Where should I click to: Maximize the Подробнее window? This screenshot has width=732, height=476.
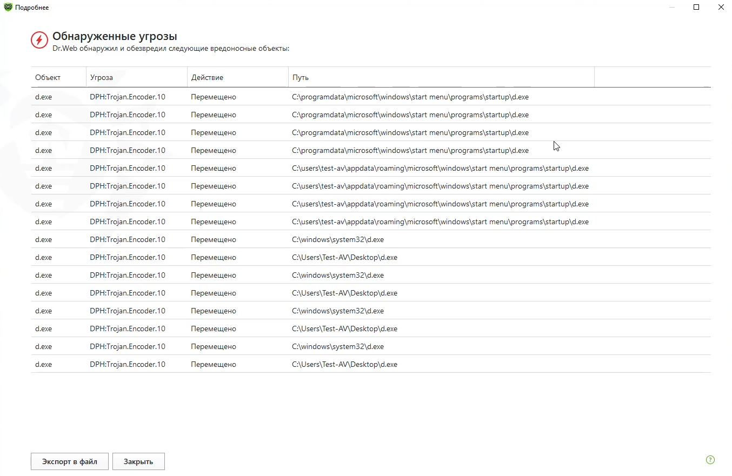click(x=696, y=8)
